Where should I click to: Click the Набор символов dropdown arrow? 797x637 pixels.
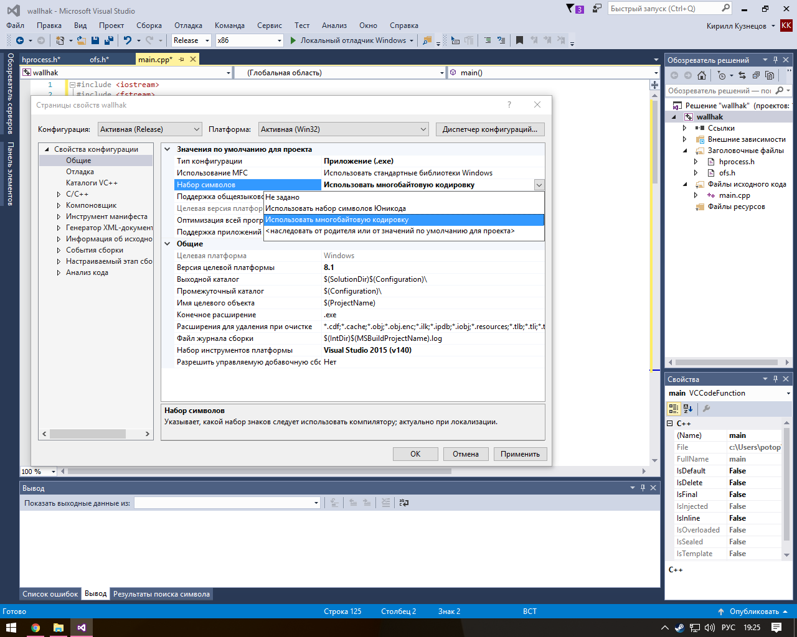click(539, 185)
